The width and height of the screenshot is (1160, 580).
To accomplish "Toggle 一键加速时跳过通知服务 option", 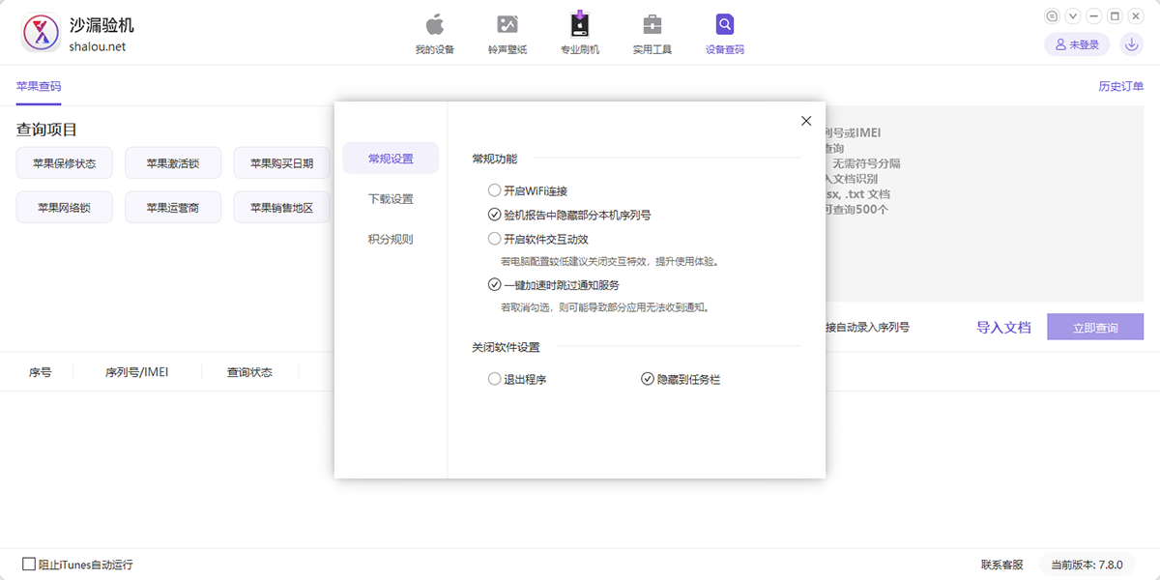I will (x=494, y=285).
